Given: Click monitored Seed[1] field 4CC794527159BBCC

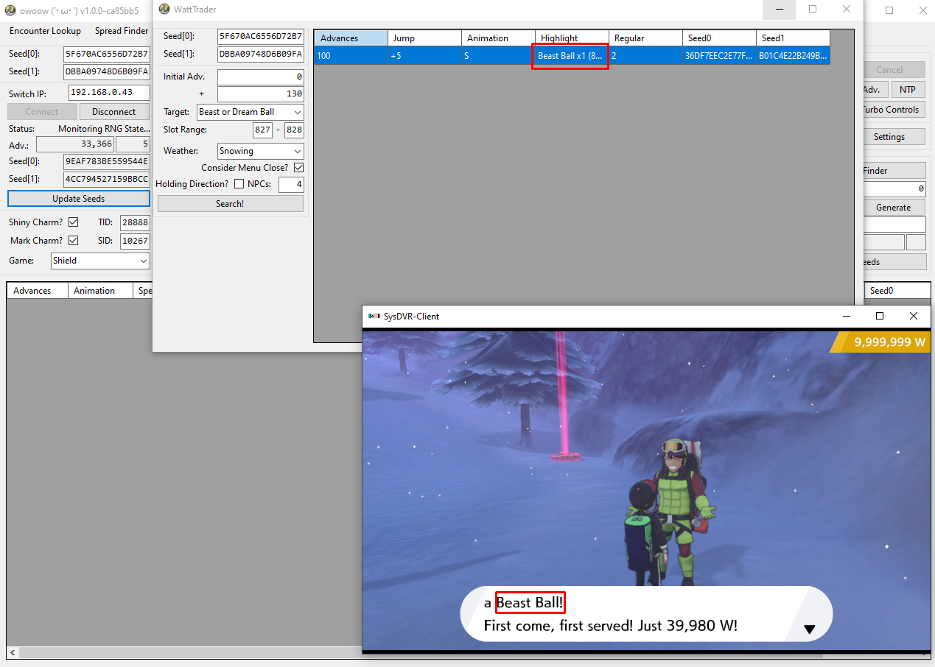Looking at the screenshot, I should click(x=107, y=179).
